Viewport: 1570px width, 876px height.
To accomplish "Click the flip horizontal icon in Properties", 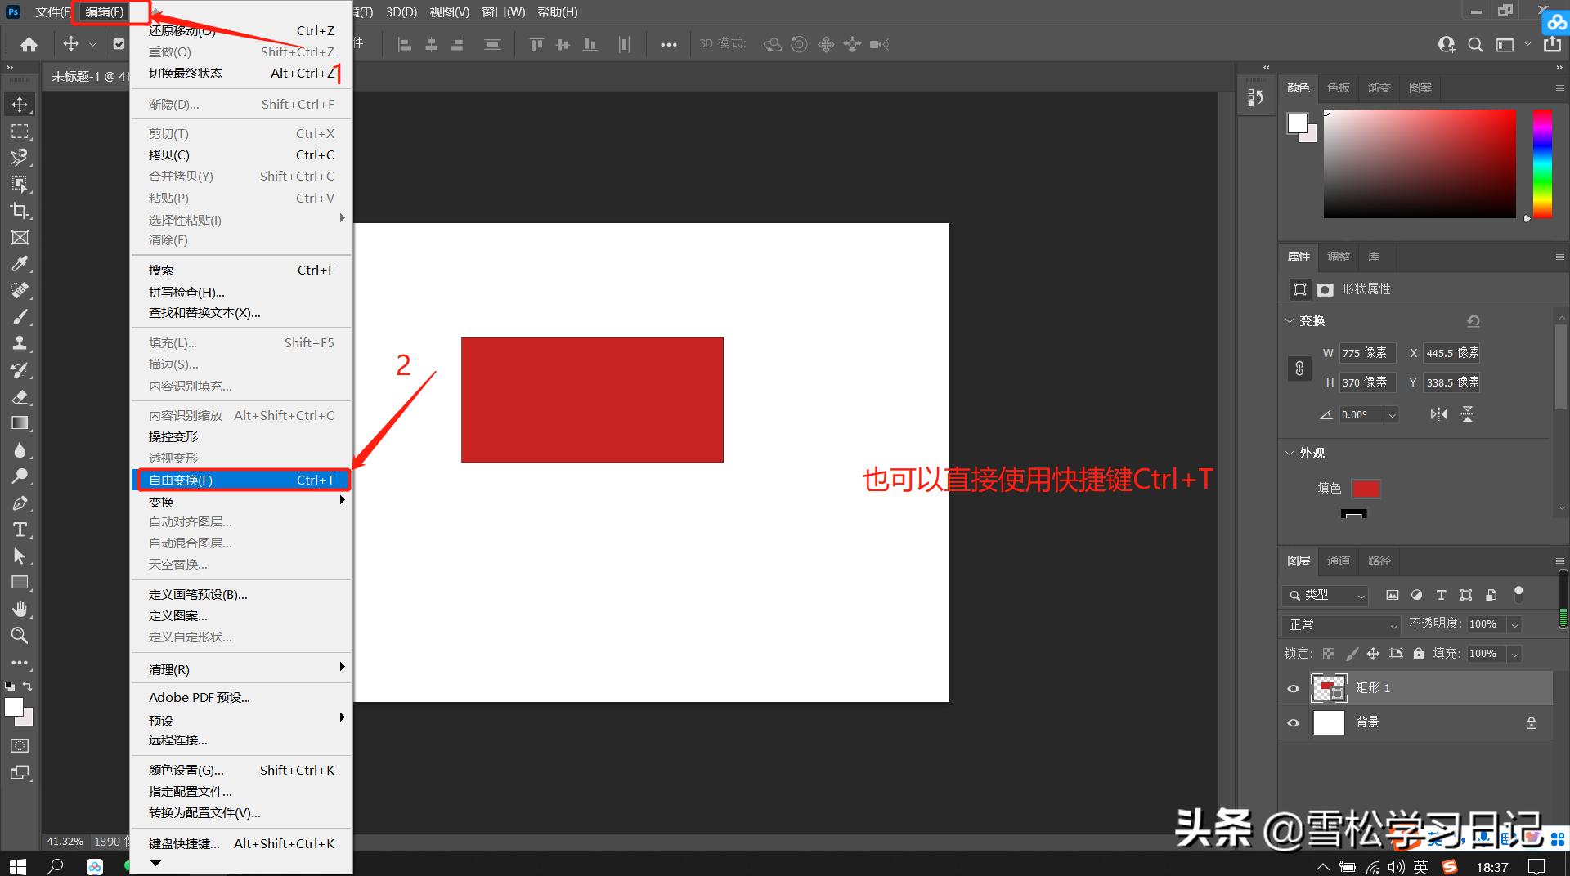I will click(1438, 414).
